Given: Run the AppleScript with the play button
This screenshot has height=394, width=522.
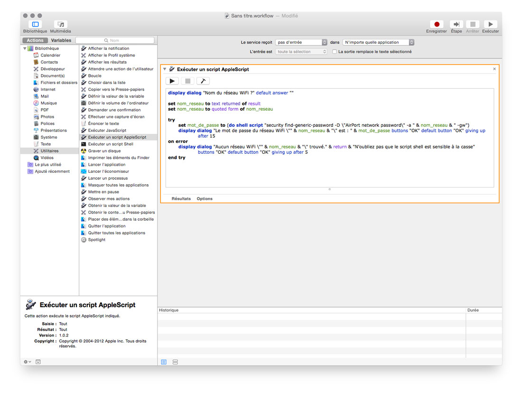Looking at the screenshot, I should 172,81.
